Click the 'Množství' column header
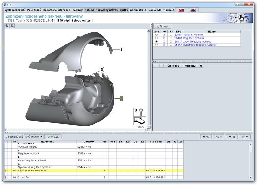This screenshot has width=258, height=185. pyautogui.click(x=190, y=66)
